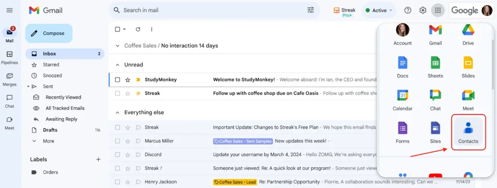Screen dimensions: 497x188
Task: Open Calendar in the apps panel
Action: click(402, 100)
